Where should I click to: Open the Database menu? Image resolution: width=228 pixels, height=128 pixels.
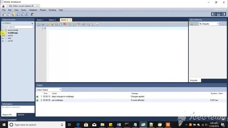point(33,10)
